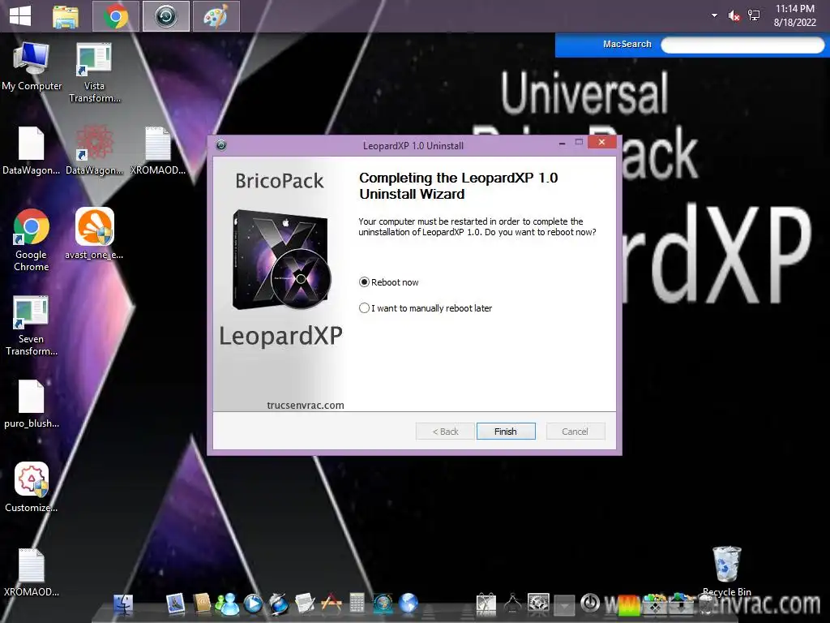Close the LeopardXP Uninstall window
Image resolution: width=830 pixels, height=623 pixels.
[601, 142]
